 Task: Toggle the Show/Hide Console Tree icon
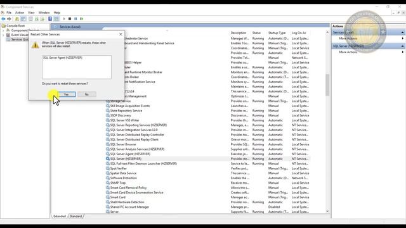[23, 19]
